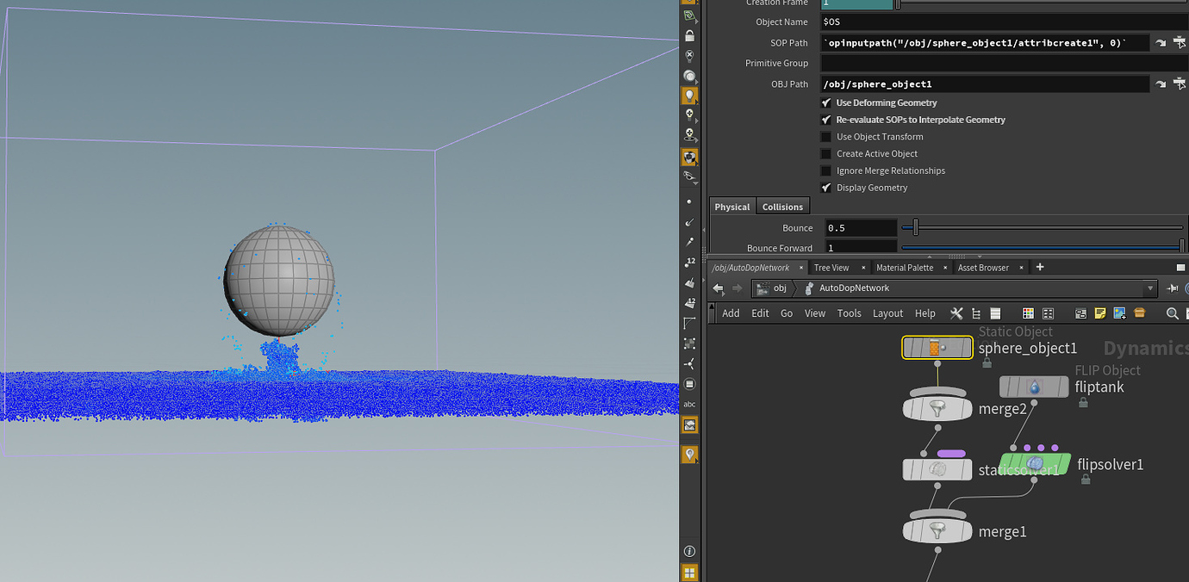Toggle Create Active Object on
Viewport: 1189px width, 582px height.
point(825,153)
